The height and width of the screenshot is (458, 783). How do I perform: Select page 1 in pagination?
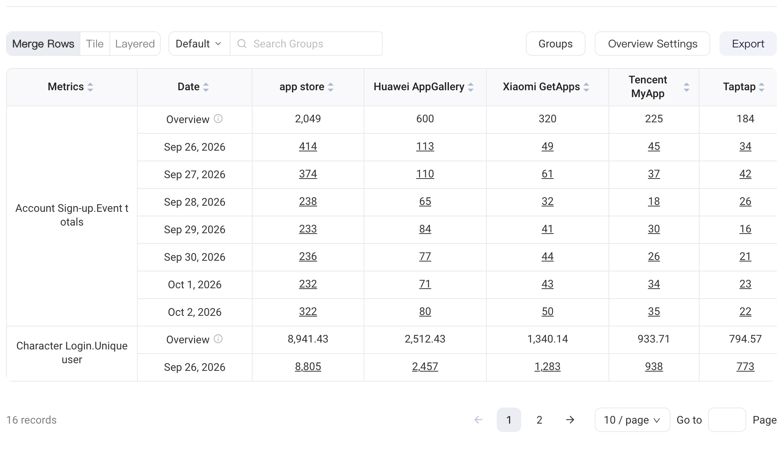[x=509, y=420]
